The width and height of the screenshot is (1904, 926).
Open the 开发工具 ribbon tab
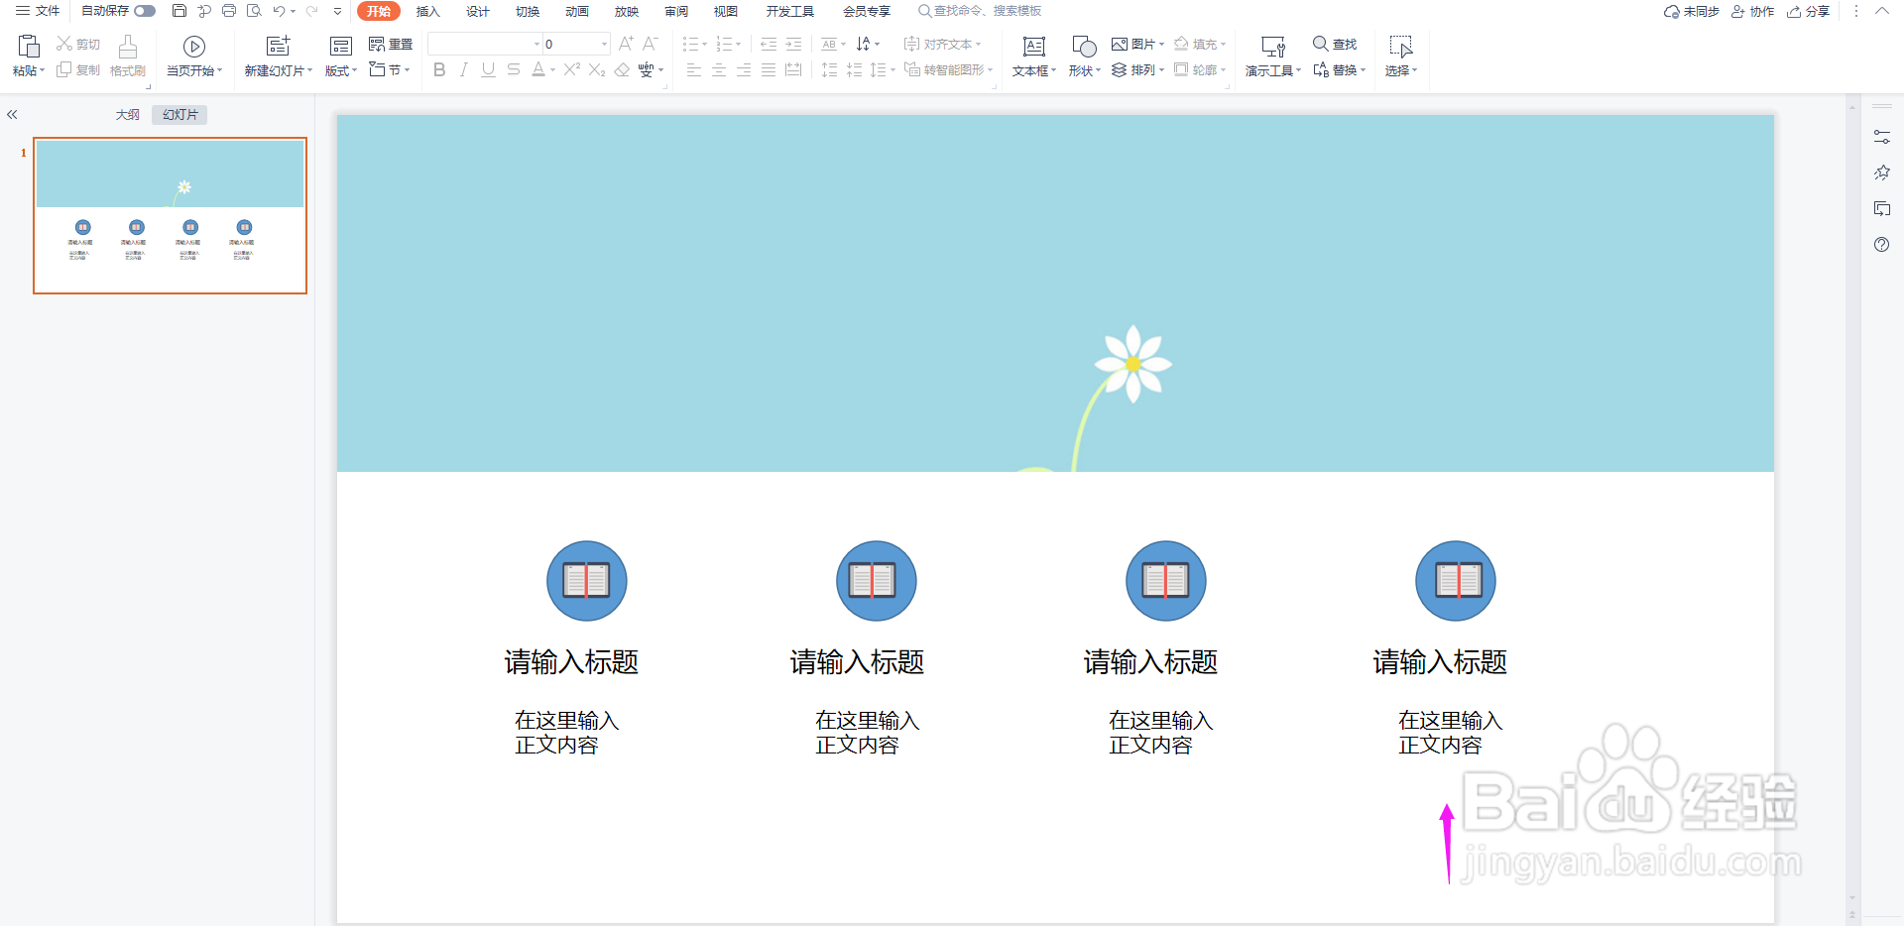[x=789, y=11]
